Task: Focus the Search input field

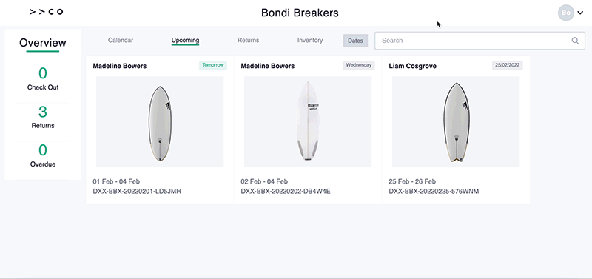Action: click(x=480, y=41)
